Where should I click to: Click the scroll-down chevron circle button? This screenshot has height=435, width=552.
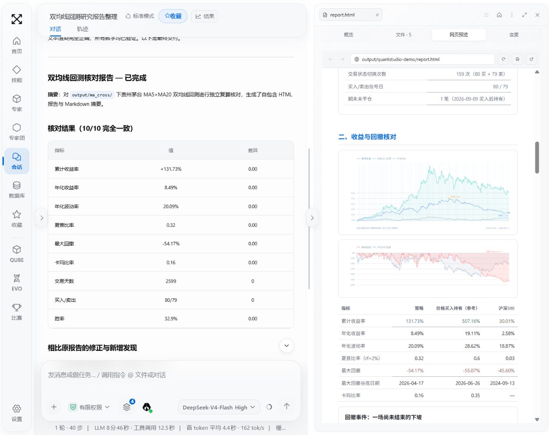pos(287,346)
